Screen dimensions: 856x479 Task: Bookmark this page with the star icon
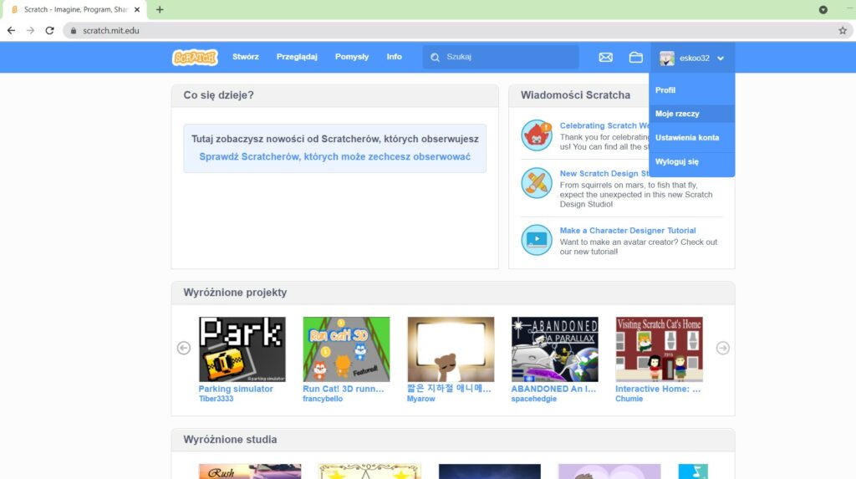842,30
